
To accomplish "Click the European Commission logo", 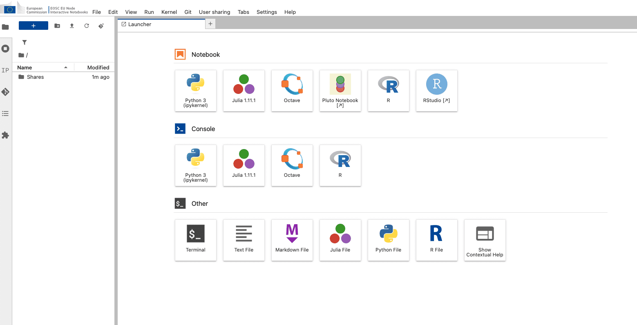I will pos(25,8).
